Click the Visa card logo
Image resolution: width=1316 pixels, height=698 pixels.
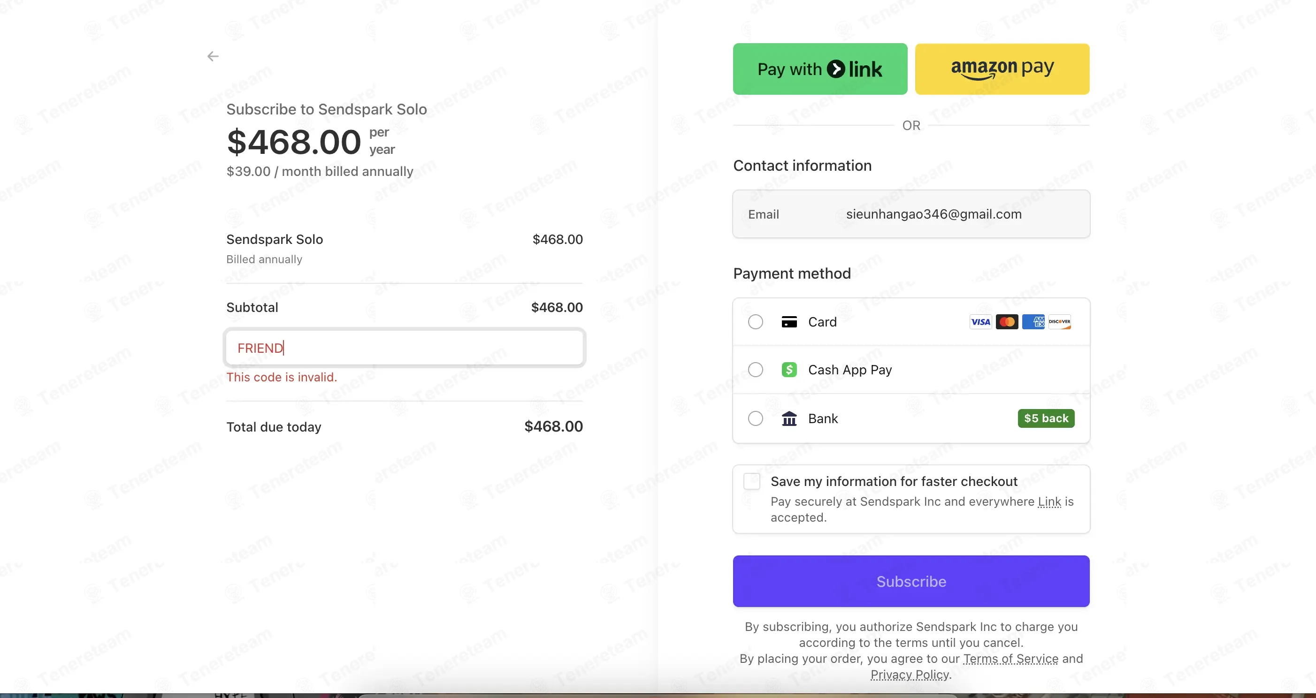[980, 322]
